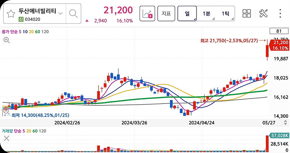
Task: Edit the candle count field showing 81
Action: click(x=279, y=31)
